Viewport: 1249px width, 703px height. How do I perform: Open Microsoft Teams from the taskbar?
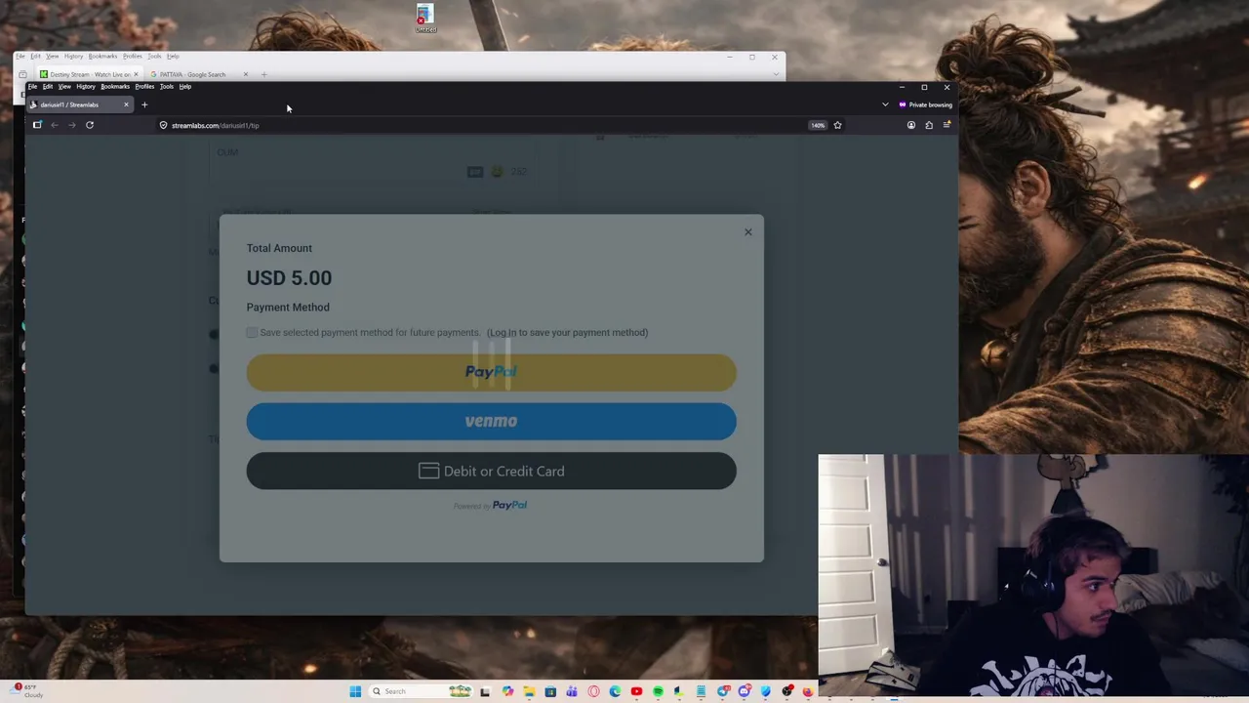point(572,691)
